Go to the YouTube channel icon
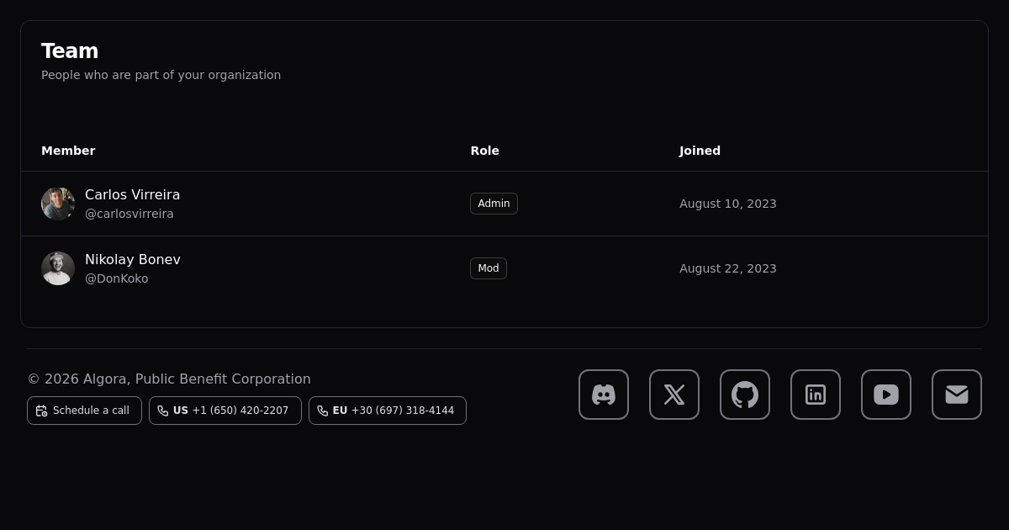 click(886, 395)
